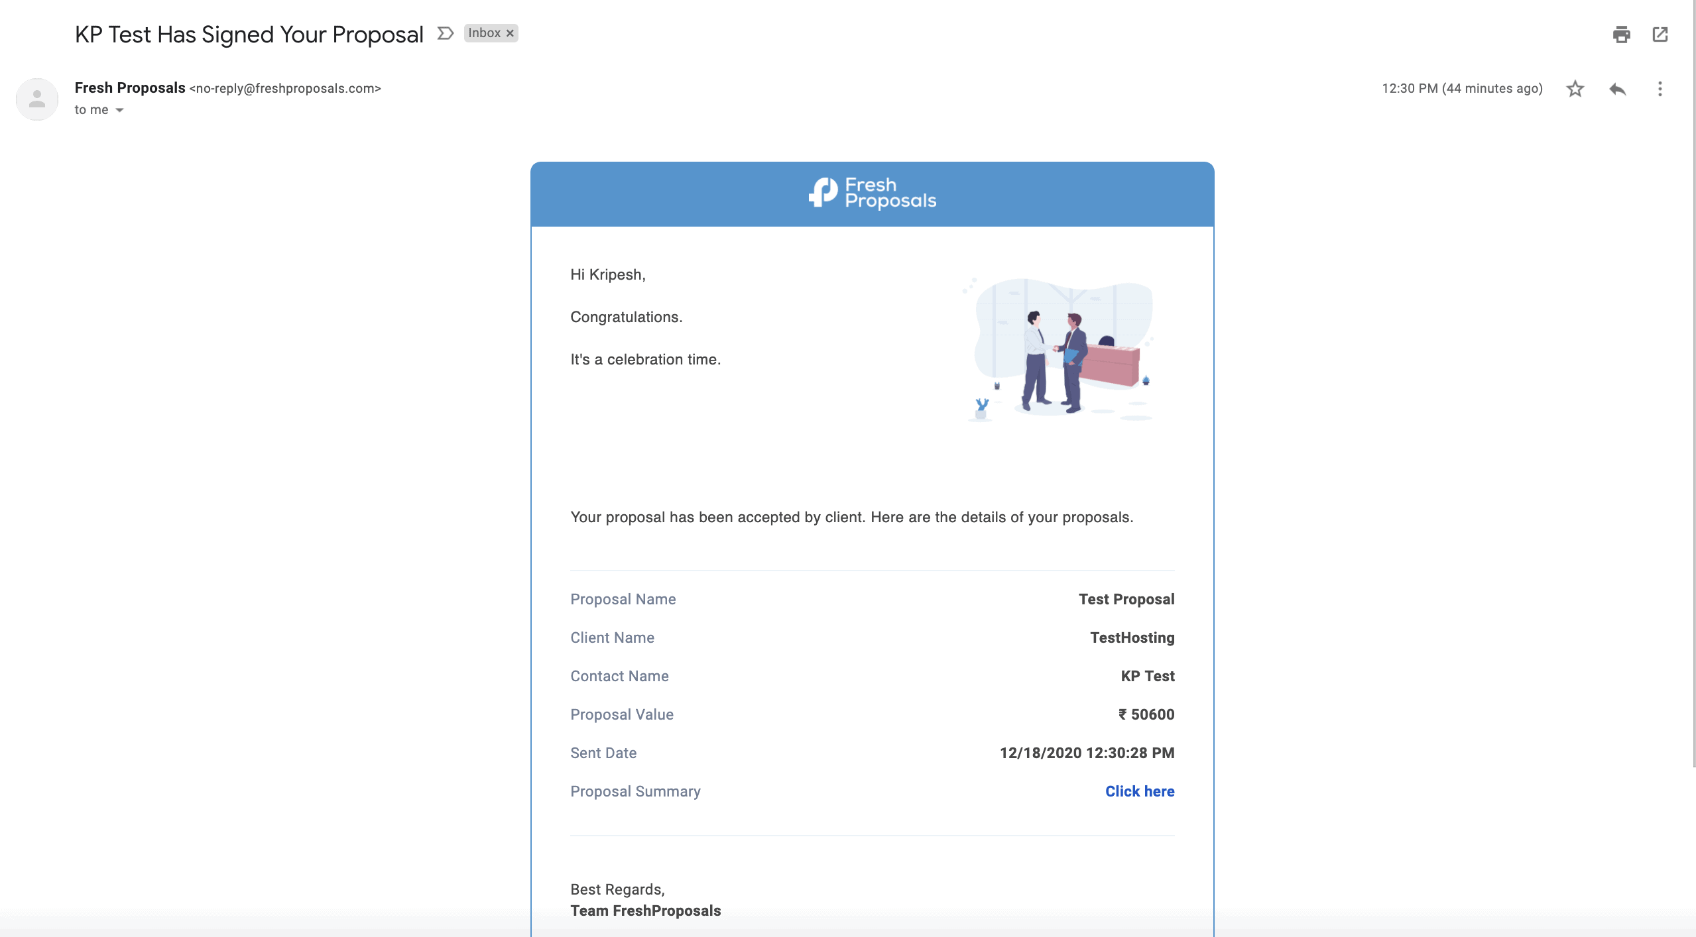Viewport: 1696px width, 937px height.
Task: Click the Test Proposal name value
Action: [x=1126, y=599]
